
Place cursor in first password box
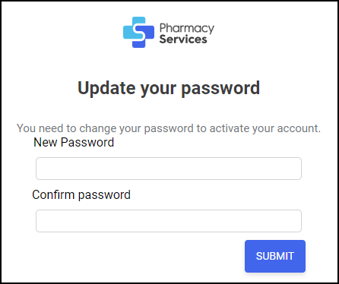(x=169, y=169)
